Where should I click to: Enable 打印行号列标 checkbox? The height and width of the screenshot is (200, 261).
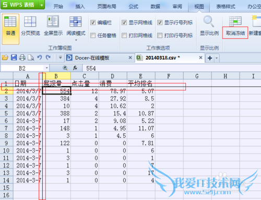160,36
